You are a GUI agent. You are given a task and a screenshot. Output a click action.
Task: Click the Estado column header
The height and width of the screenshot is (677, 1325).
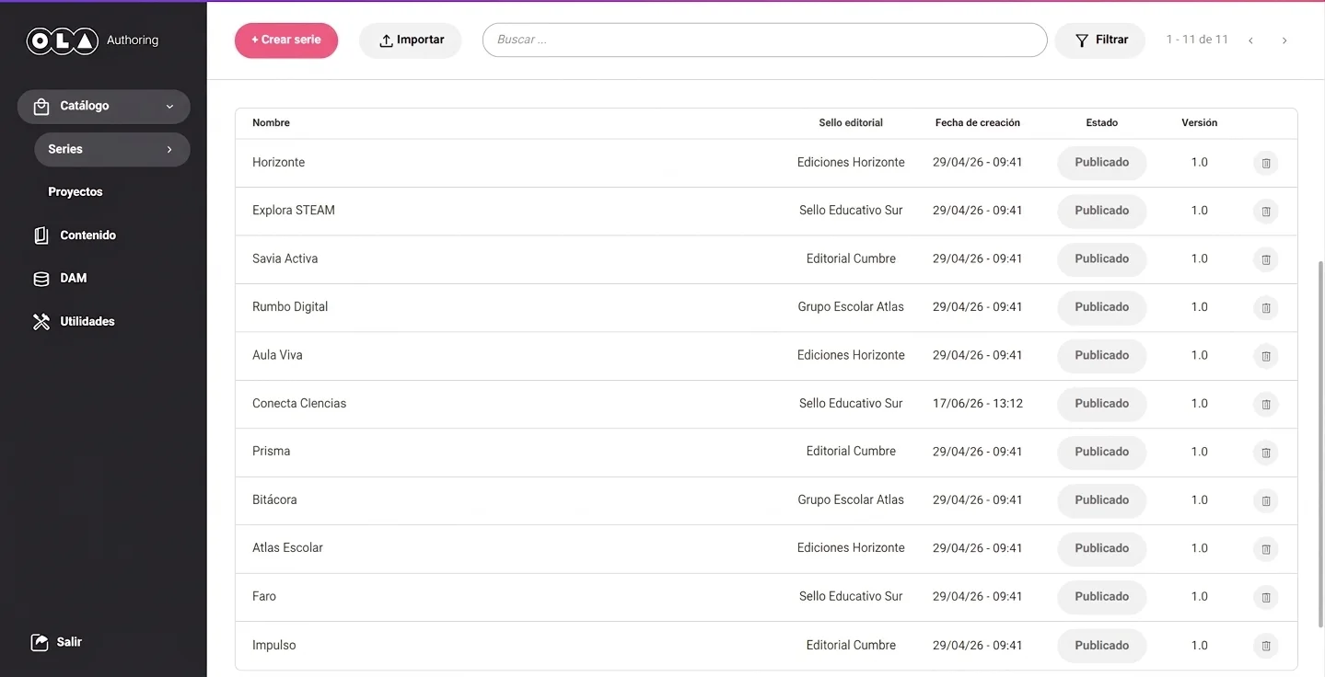point(1101,122)
